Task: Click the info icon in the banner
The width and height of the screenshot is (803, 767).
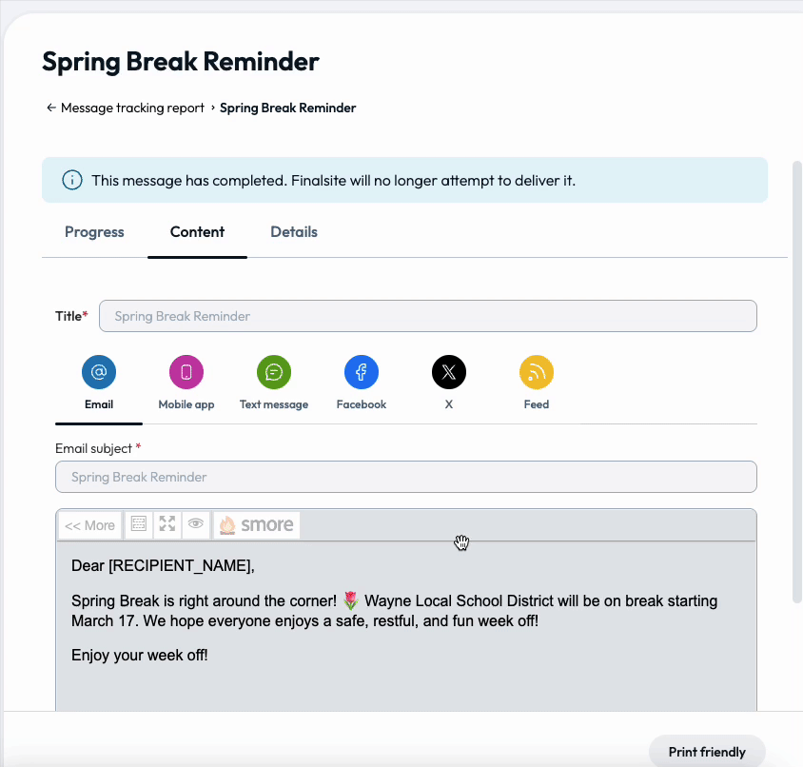Action: click(x=71, y=180)
